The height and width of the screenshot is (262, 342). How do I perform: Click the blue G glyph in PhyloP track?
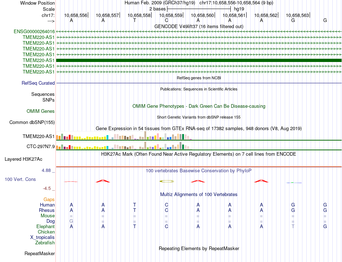(294, 182)
